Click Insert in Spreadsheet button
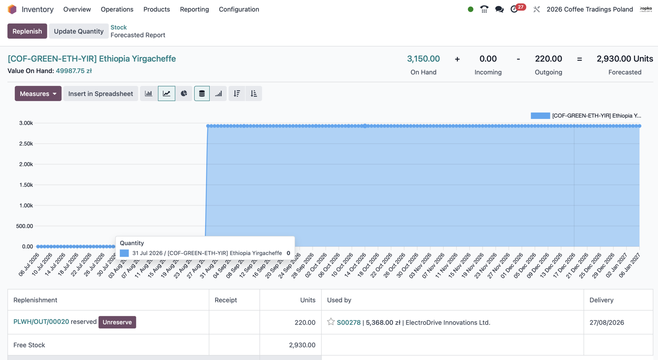This screenshot has width=658, height=360. point(100,94)
